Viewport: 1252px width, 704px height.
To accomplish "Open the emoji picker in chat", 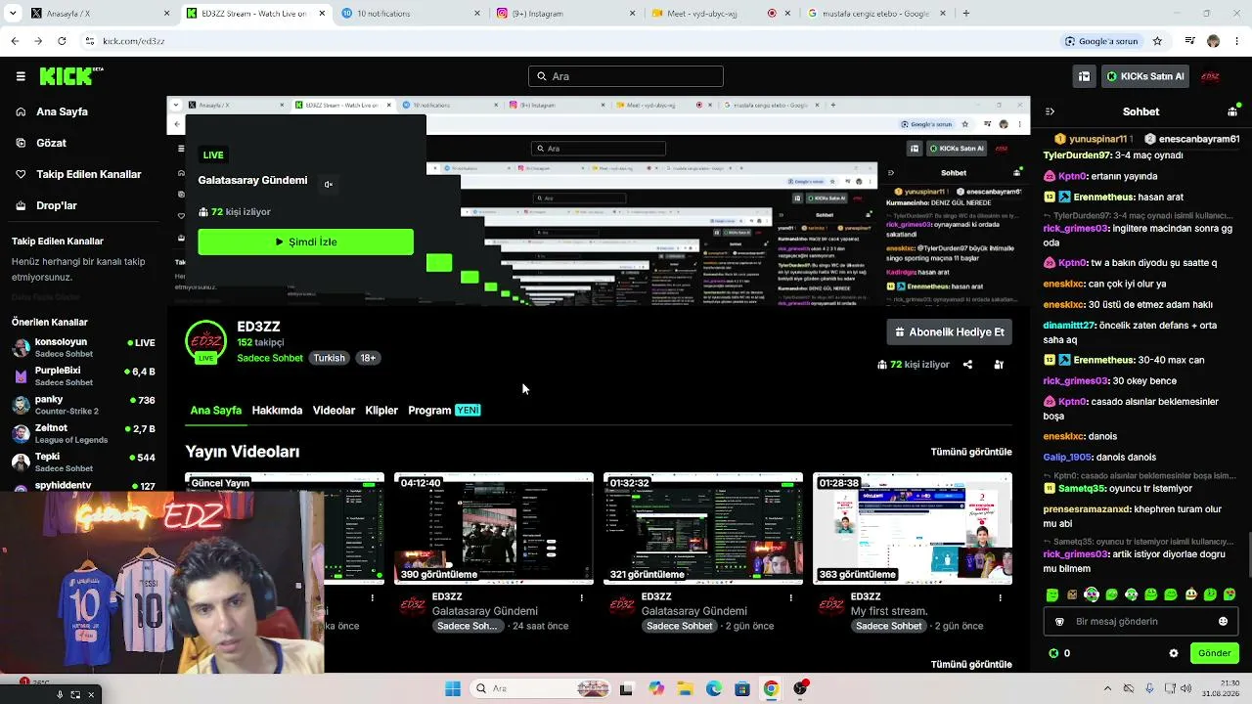I will [1223, 622].
